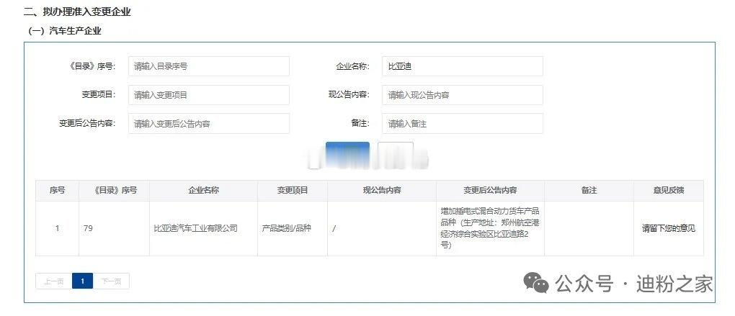The height and width of the screenshot is (316, 735).
Task: Select the 现公告内容 cell showing a slash
Action: (x=382, y=228)
